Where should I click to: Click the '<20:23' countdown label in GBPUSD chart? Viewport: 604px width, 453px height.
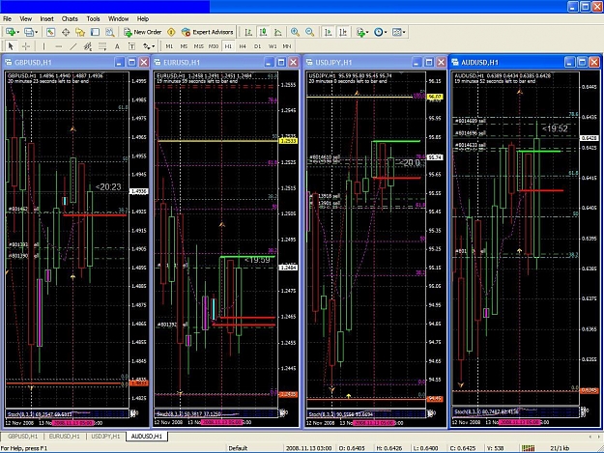point(108,187)
